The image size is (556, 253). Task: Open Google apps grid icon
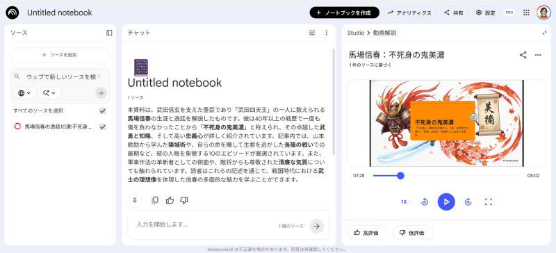coord(526,13)
